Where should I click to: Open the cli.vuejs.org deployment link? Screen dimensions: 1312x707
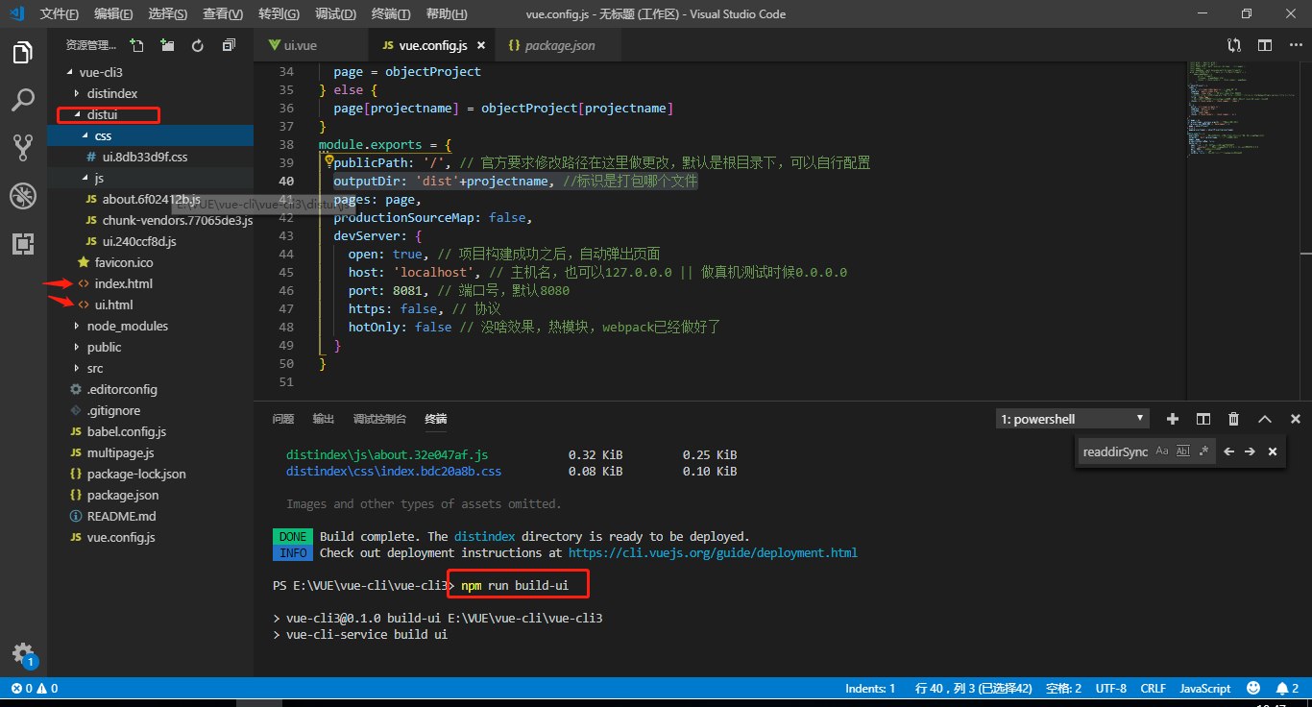(x=713, y=553)
